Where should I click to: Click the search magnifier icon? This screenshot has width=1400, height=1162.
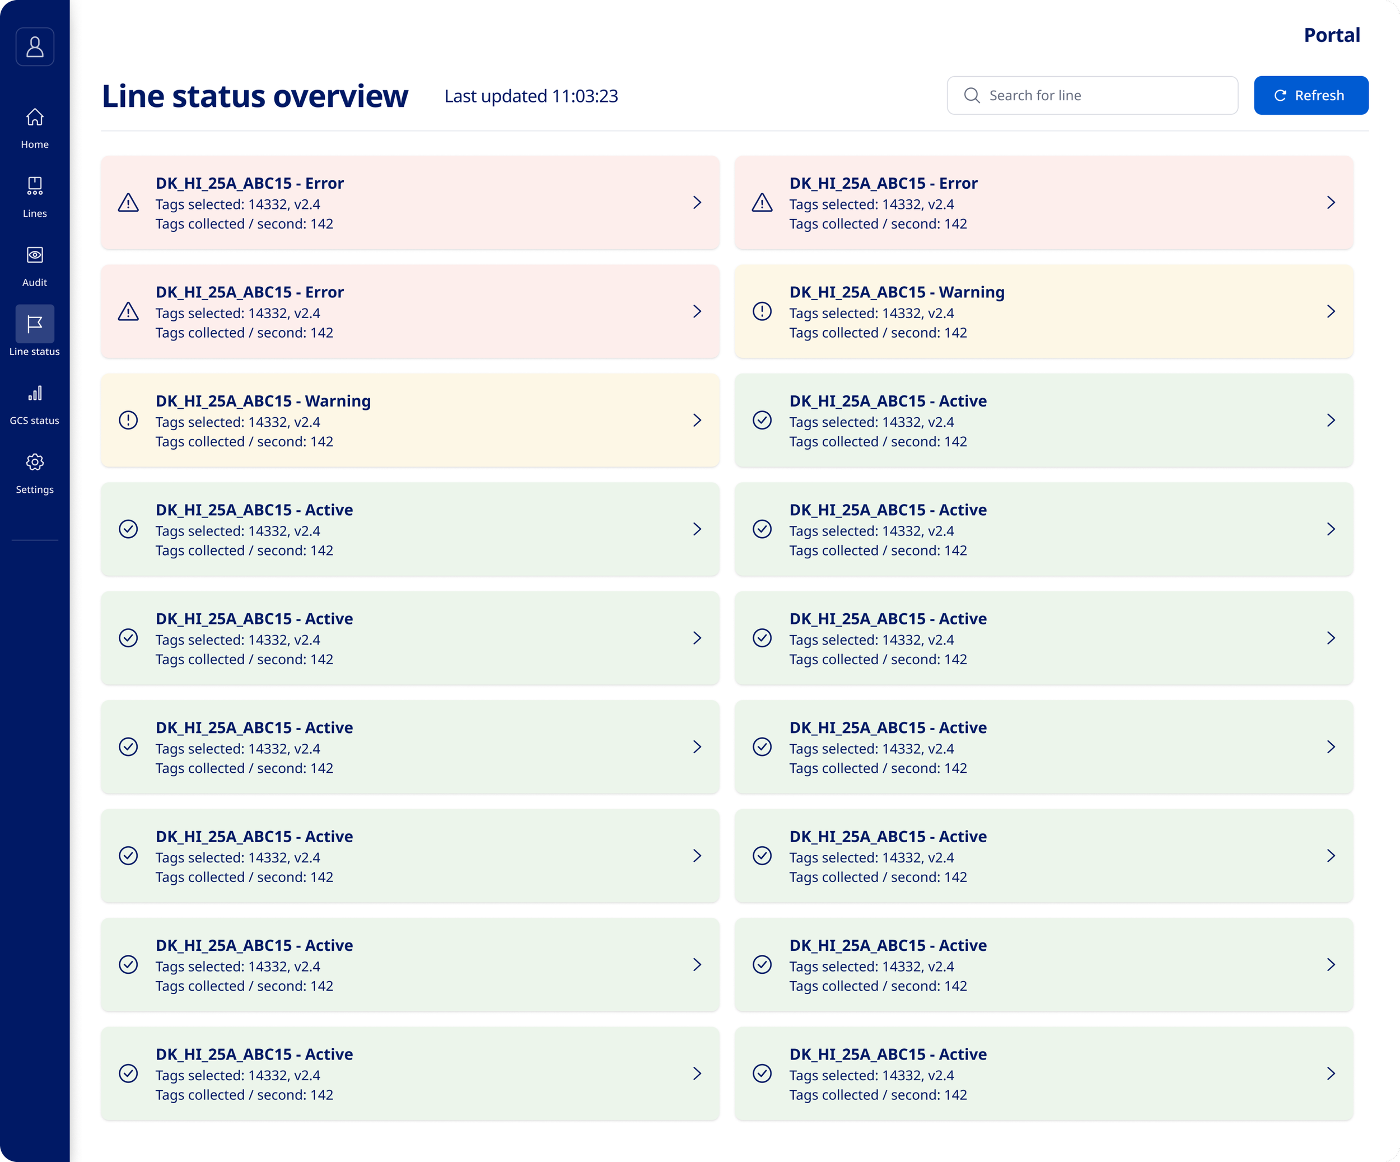pos(972,95)
